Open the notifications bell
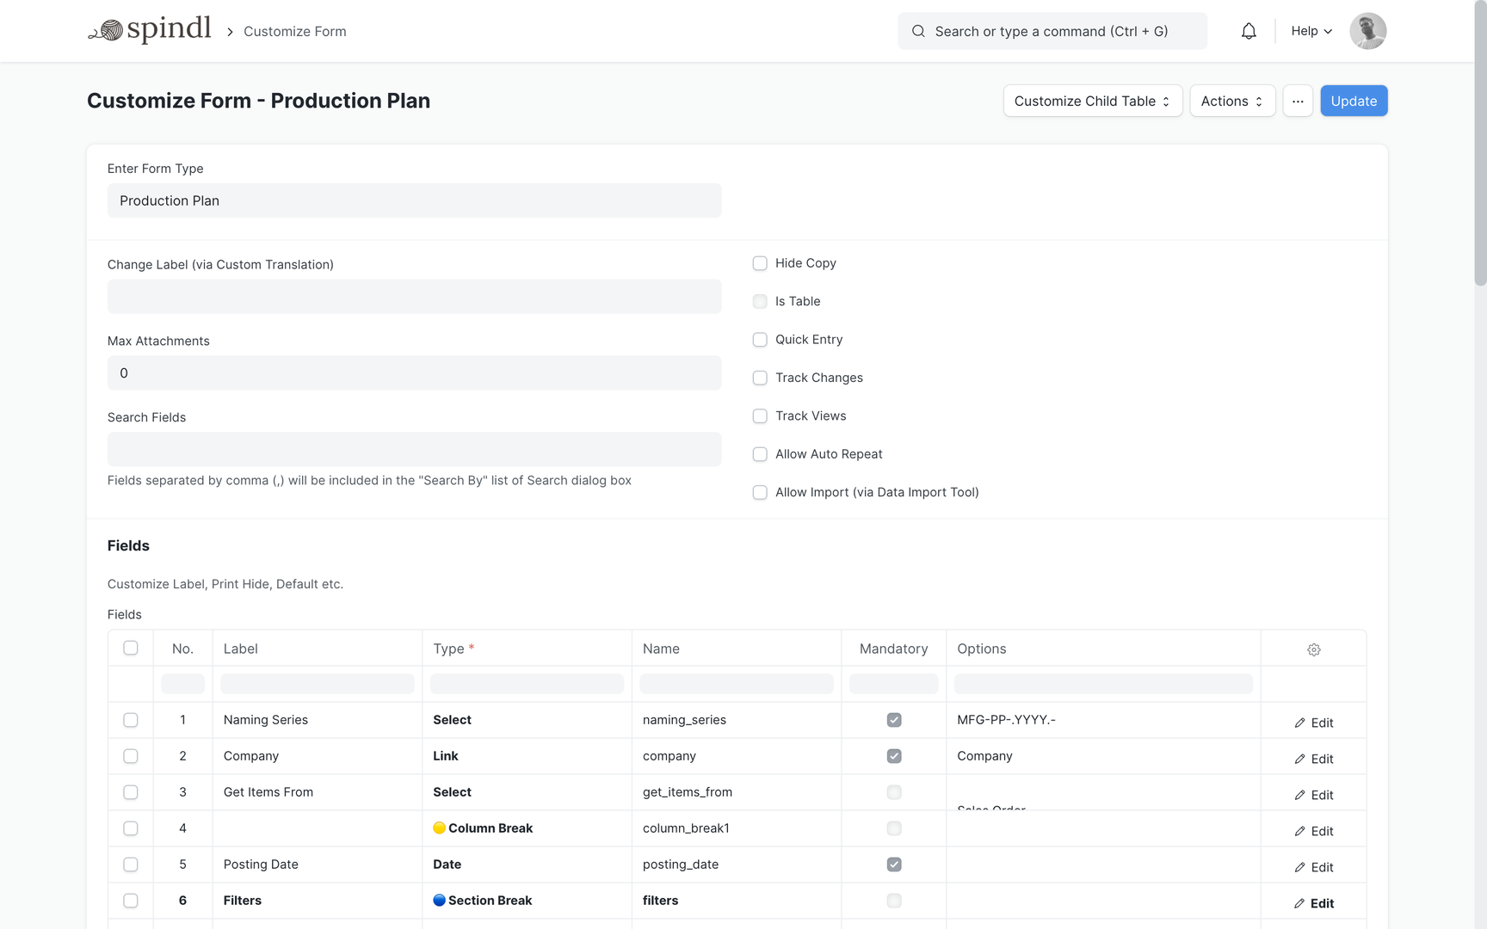 click(1248, 31)
